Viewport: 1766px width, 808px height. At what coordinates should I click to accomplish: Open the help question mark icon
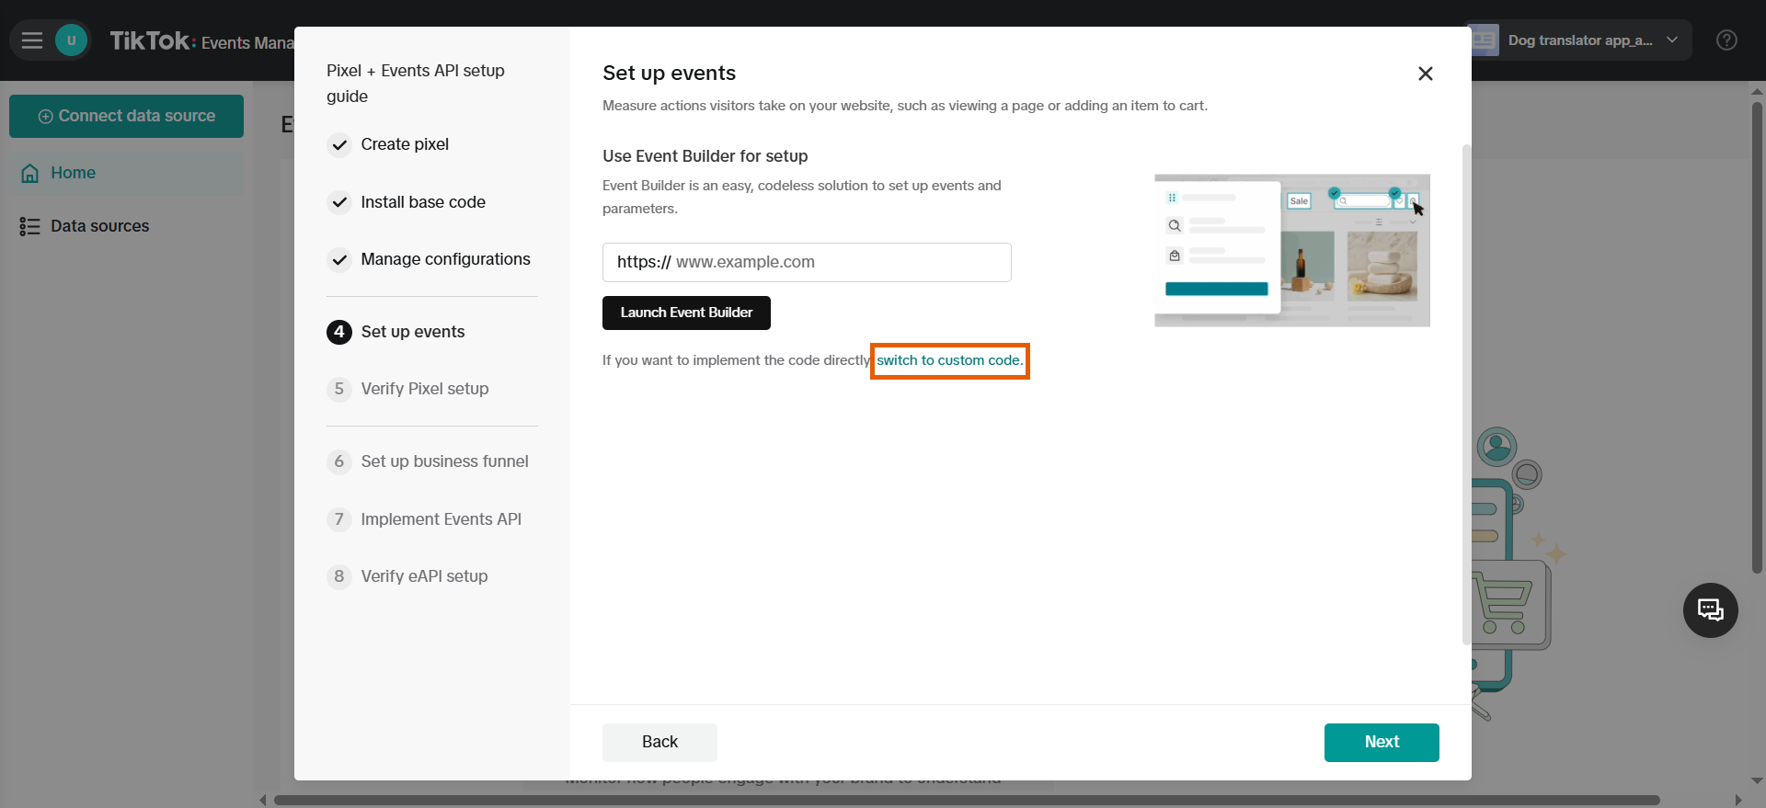1726,40
